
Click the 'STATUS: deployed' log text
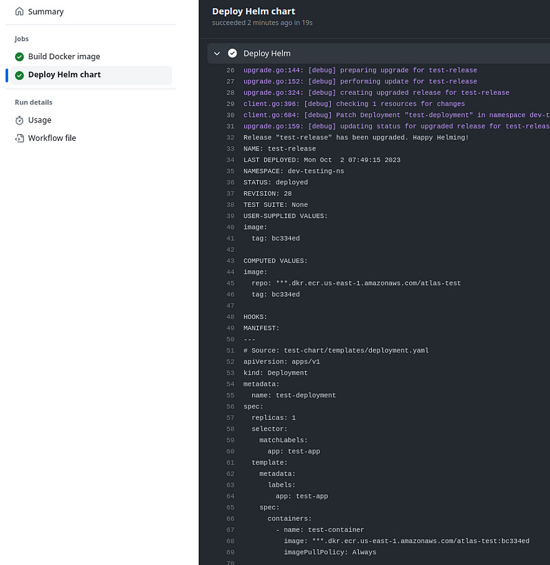pos(276,182)
